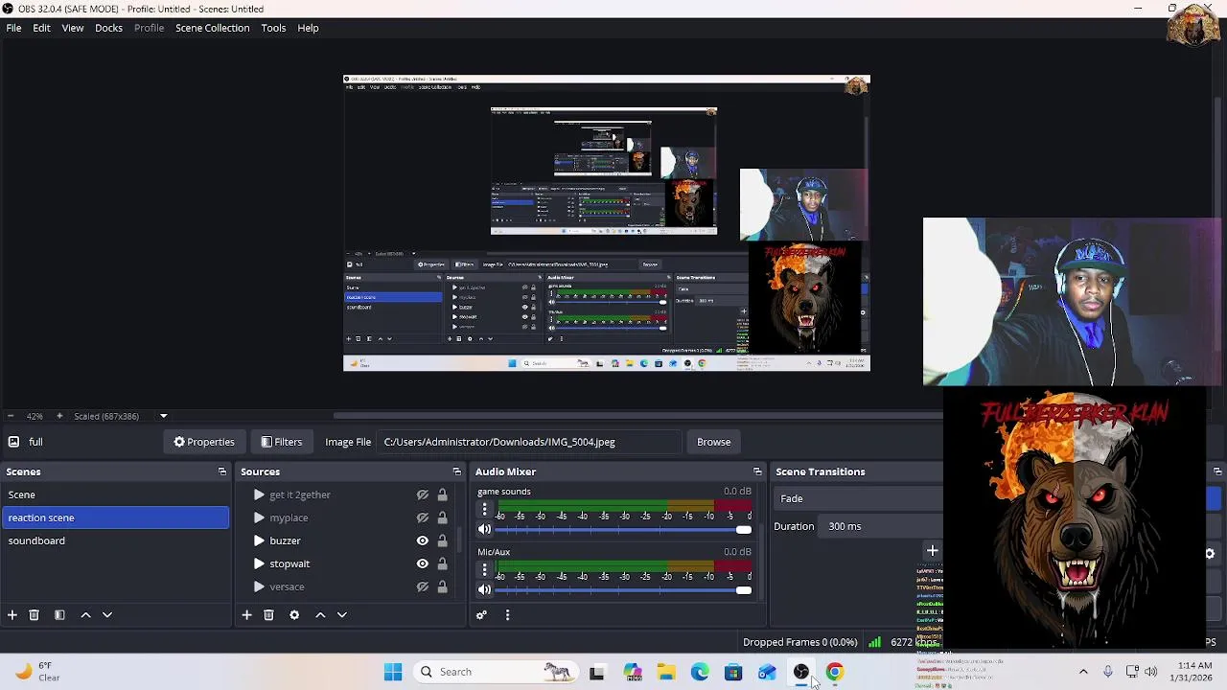1227x690 pixels.
Task: Open the File menu
Action: (x=13, y=28)
